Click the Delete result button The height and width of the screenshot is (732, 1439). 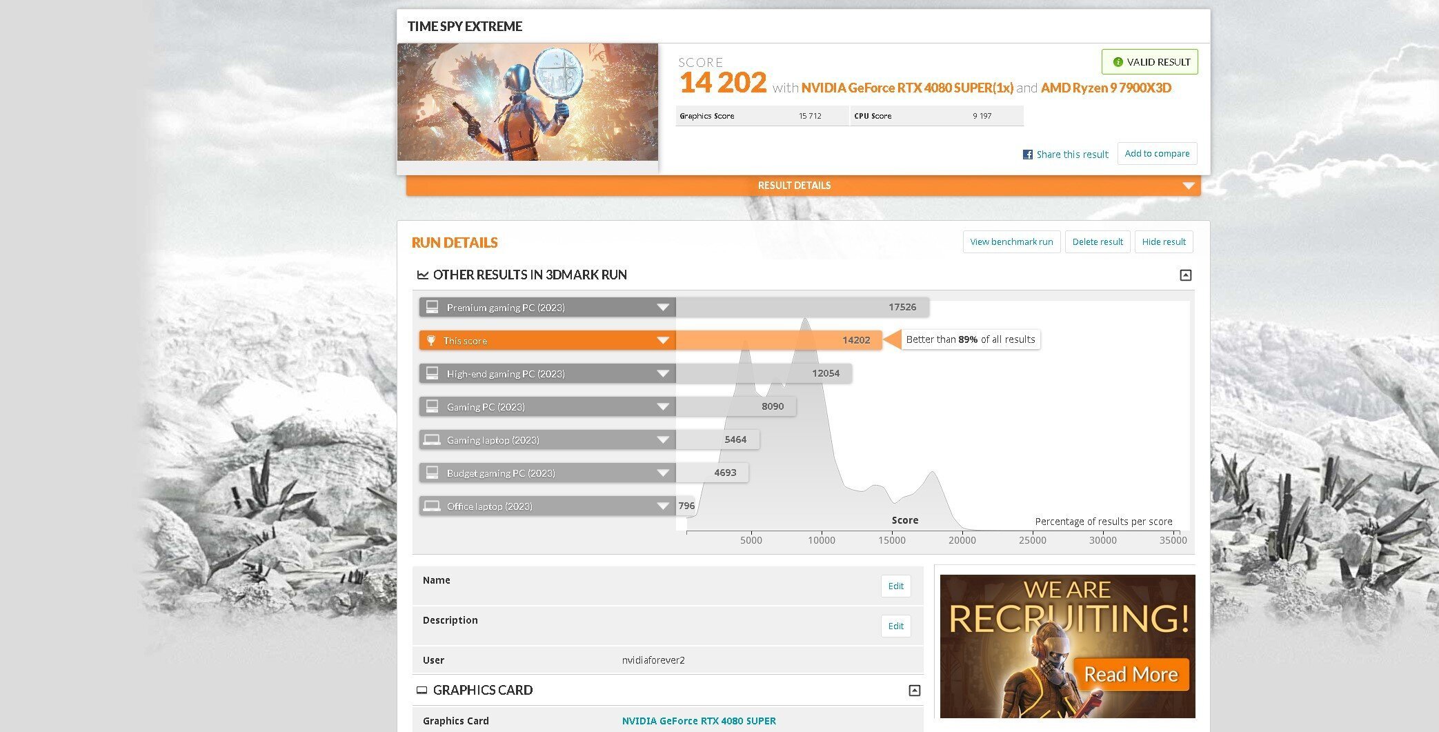pyautogui.click(x=1098, y=242)
